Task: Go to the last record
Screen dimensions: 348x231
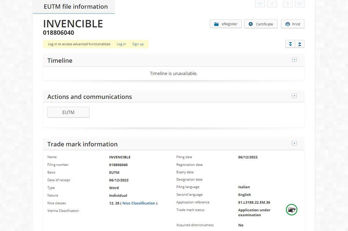Action: [x=300, y=4]
